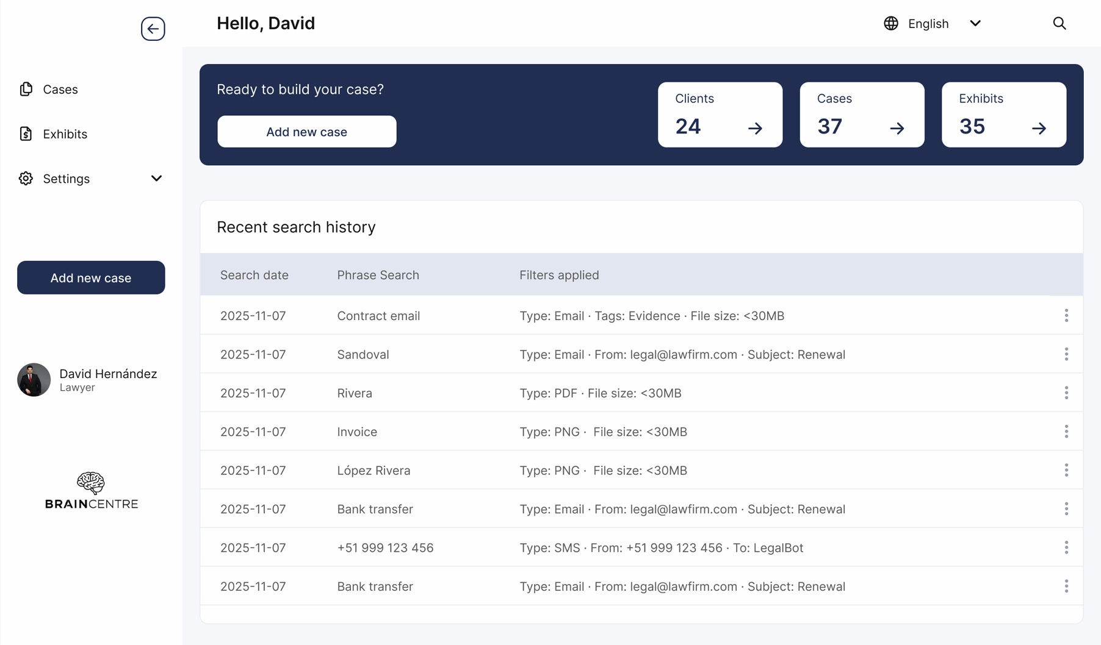Viewport: 1101px width, 645px height.
Task: Open options menu for Contract email row
Action: (x=1066, y=315)
